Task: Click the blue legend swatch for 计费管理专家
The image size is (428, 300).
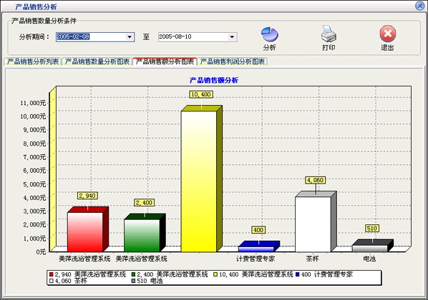Action: tap(298, 274)
